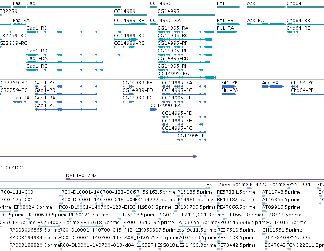324x251 pixels.
Task: Open protein label CG14995-PA
Action: 177,83
